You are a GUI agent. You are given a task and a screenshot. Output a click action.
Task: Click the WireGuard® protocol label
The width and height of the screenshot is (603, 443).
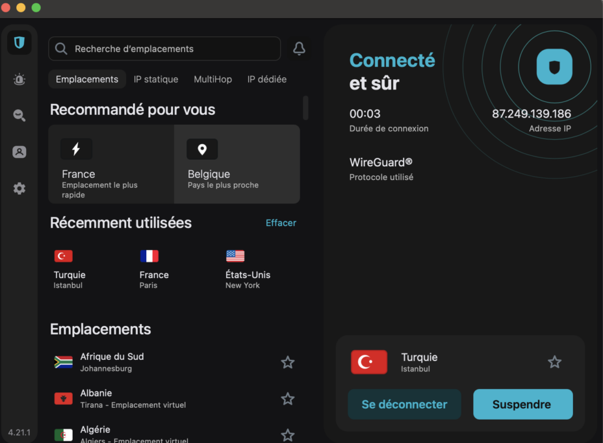381,162
